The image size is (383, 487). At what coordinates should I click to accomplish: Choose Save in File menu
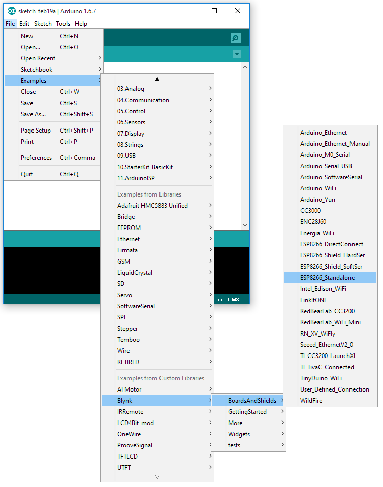[53, 103]
